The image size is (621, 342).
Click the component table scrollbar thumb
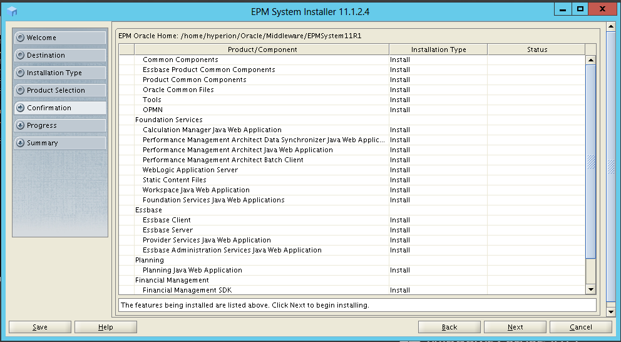(x=590, y=162)
